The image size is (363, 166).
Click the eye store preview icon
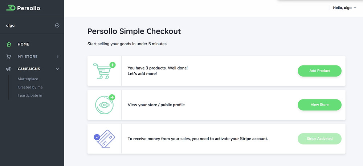tap(105, 104)
